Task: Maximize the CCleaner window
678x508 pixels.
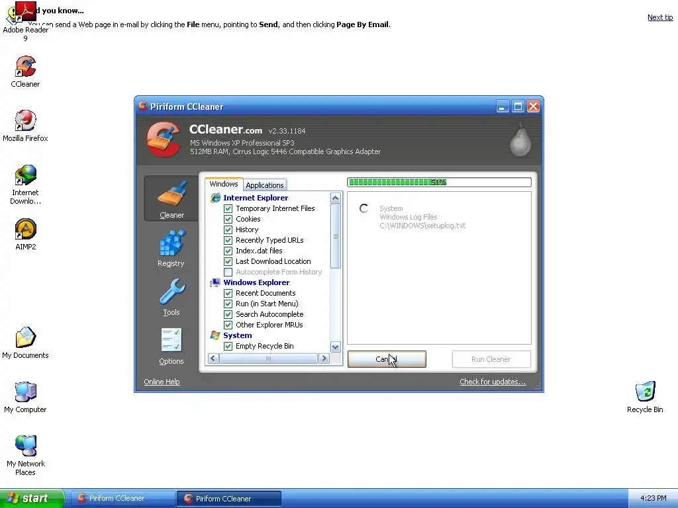Action: (518, 106)
